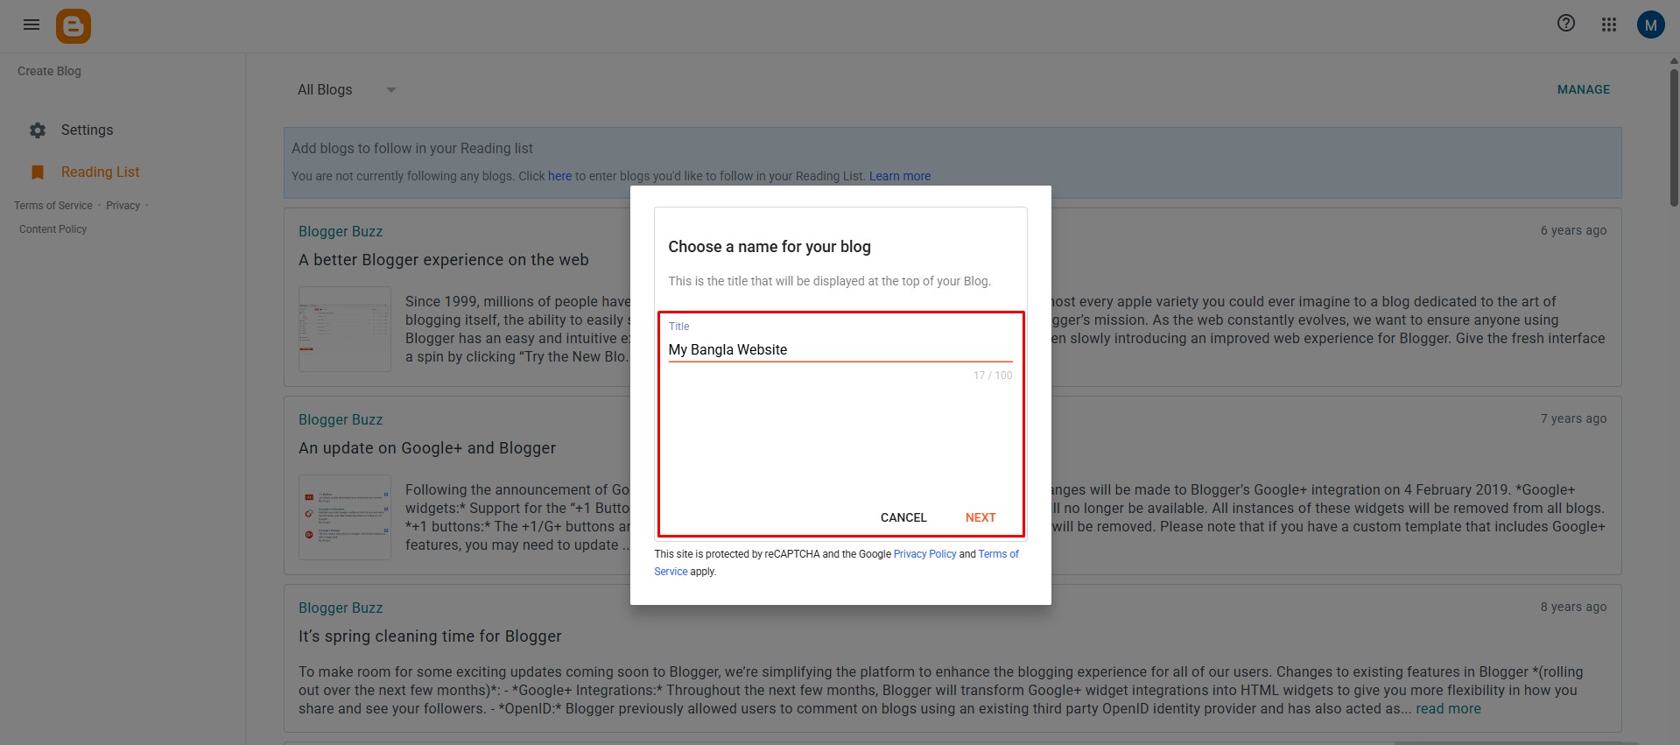Screen dimensions: 1680x745
Task: Click Create Blog in the sidebar
Action: click(x=49, y=71)
